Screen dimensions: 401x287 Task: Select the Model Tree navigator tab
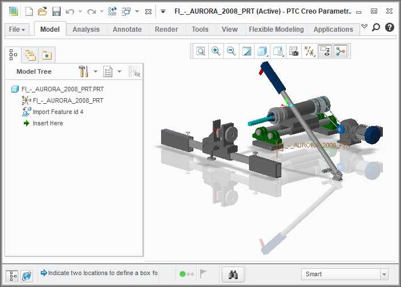[x=13, y=55]
